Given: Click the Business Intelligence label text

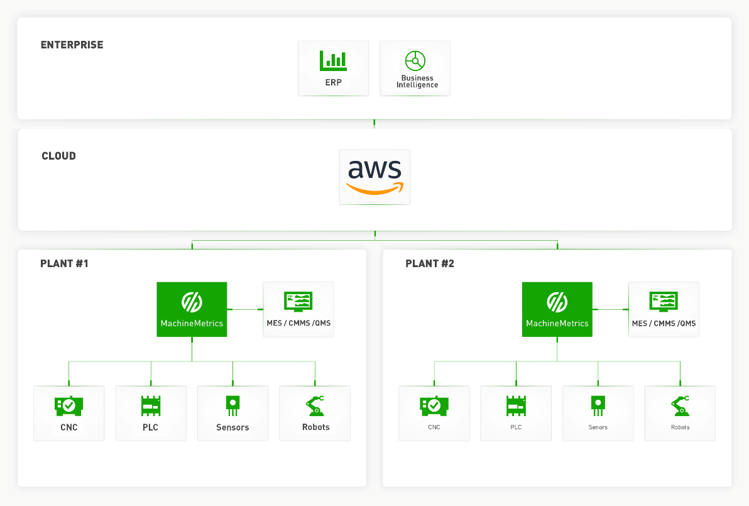Looking at the screenshot, I should click(x=417, y=81).
